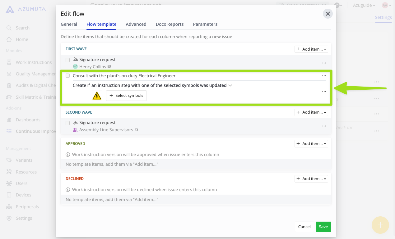Open the Devices management section
Viewport: 395px width, 239px height.
pyautogui.click(x=23, y=195)
